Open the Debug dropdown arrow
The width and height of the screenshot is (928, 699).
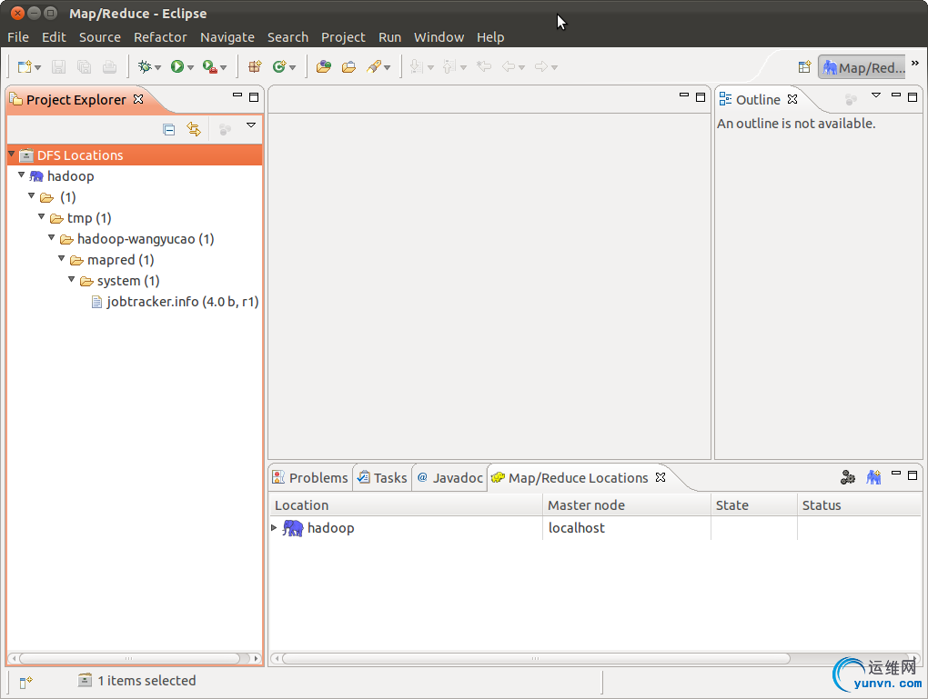tap(158, 67)
